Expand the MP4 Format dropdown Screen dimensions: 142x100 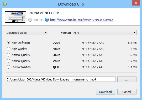click(105, 32)
